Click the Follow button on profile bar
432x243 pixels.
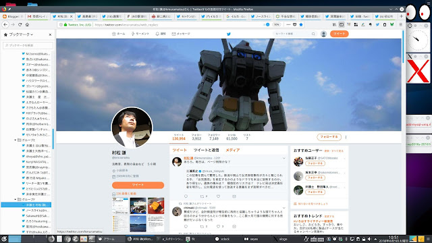[329, 137]
